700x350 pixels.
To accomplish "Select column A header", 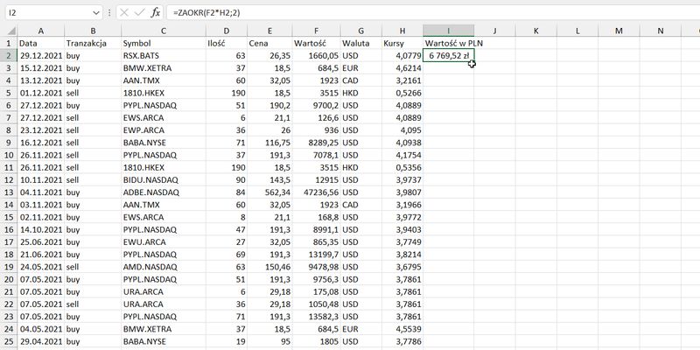I will [40, 31].
